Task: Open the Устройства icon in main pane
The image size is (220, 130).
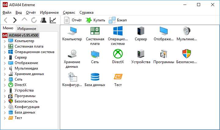Action: point(141,54)
